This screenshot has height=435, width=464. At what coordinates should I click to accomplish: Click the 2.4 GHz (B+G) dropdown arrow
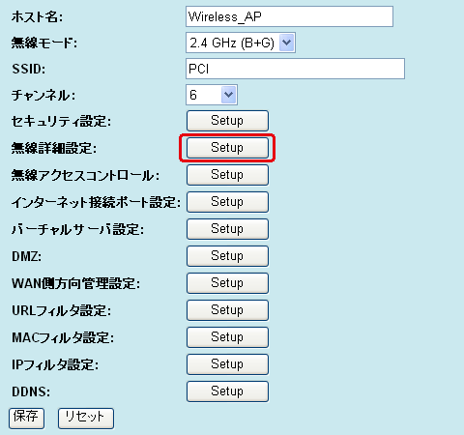tap(286, 43)
